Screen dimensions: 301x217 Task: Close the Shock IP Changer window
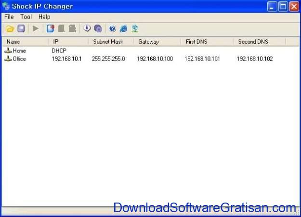point(294,7)
